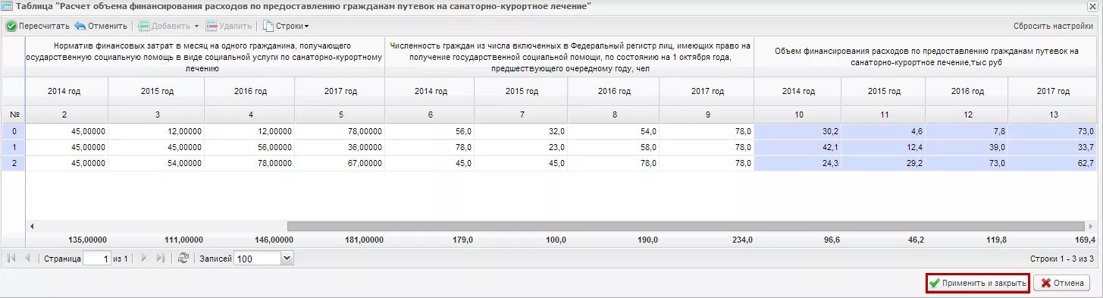This screenshot has height=298, width=1103.
Task: Click cell 54,00000 in row 2
Action: tap(156, 163)
